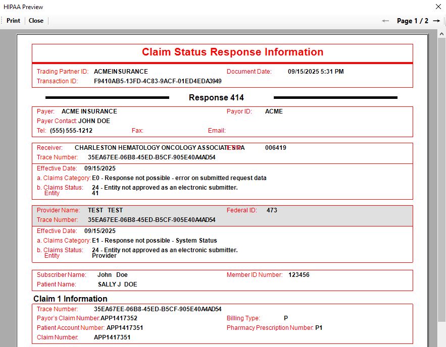This screenshot has height=347, width=446.
Task: Click the Pharmacy Prescription Number P1
Action: [319, 328]
